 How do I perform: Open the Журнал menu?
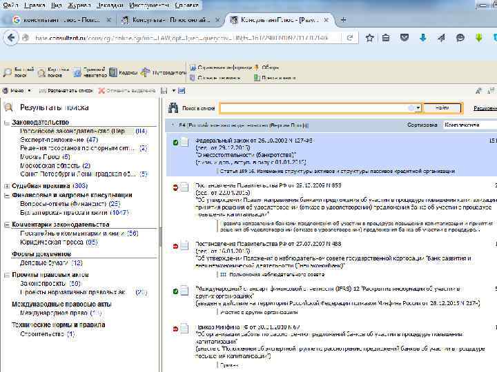pyautogui.click(x=79, y=6)
